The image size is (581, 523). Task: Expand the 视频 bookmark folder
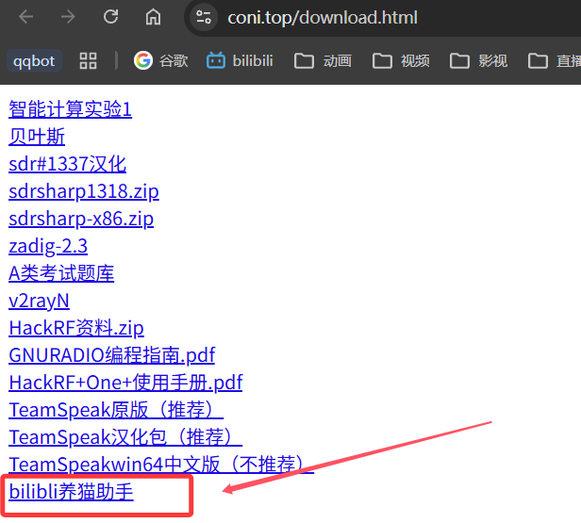tap(401, 61)
